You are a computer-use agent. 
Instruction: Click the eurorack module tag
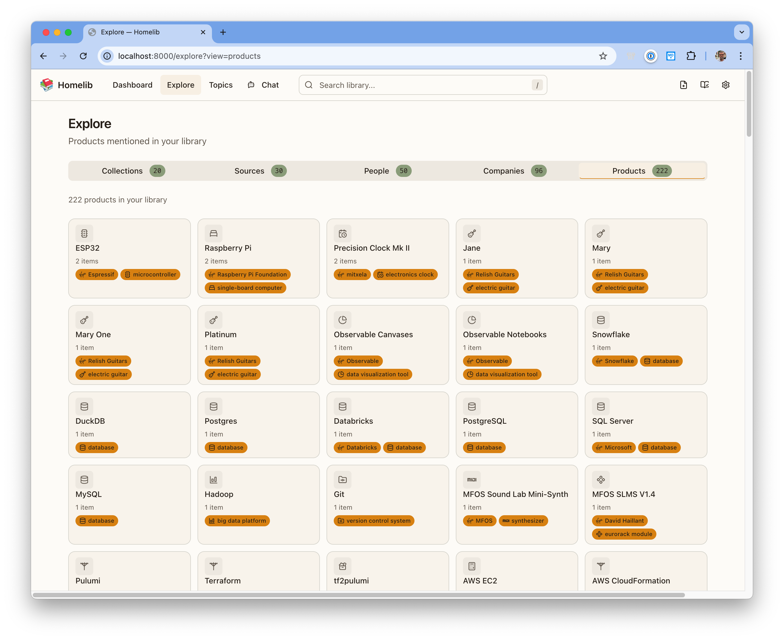click(624, 534)
